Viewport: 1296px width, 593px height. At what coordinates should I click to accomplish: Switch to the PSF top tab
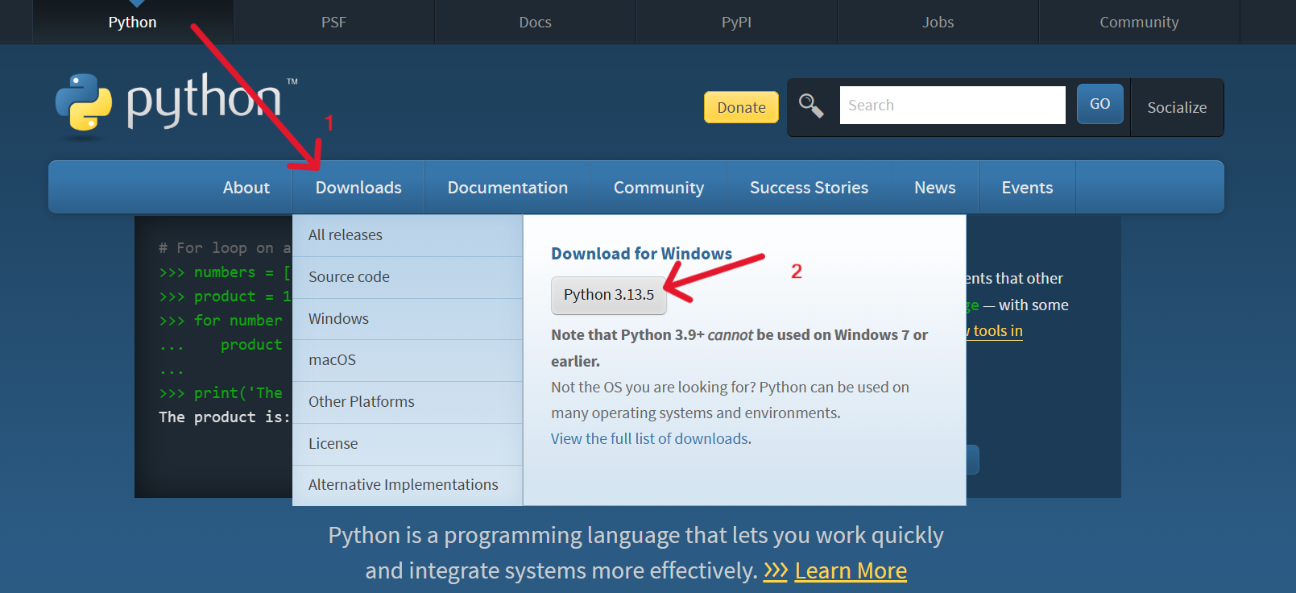point(333,22)
